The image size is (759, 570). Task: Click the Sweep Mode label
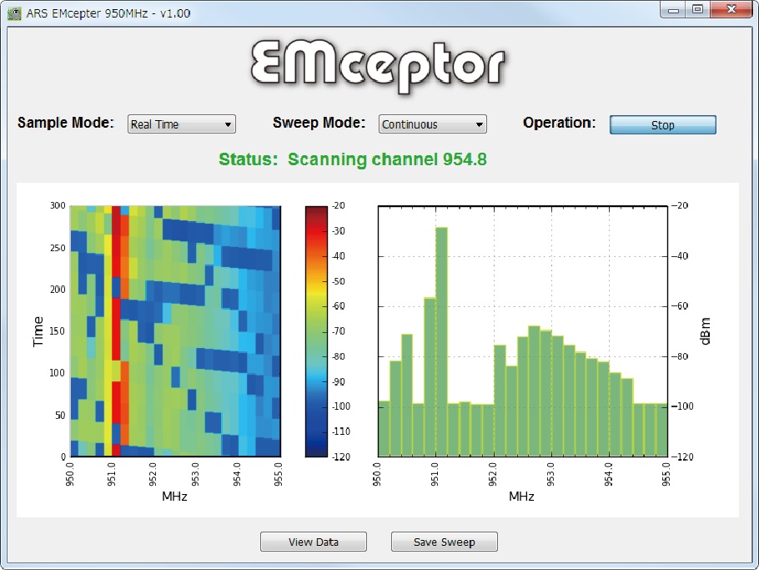click(x=319, y=123)
